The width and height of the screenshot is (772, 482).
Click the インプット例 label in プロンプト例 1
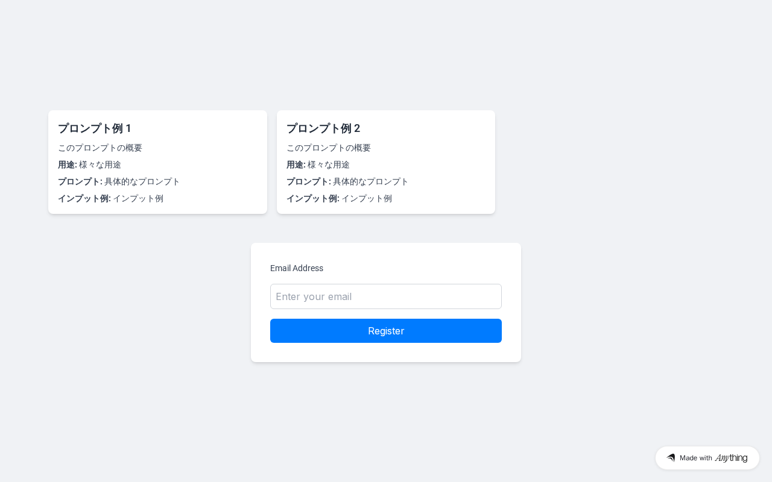point(84,198)
